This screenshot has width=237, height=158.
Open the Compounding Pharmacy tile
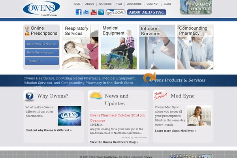coord(196,47)
